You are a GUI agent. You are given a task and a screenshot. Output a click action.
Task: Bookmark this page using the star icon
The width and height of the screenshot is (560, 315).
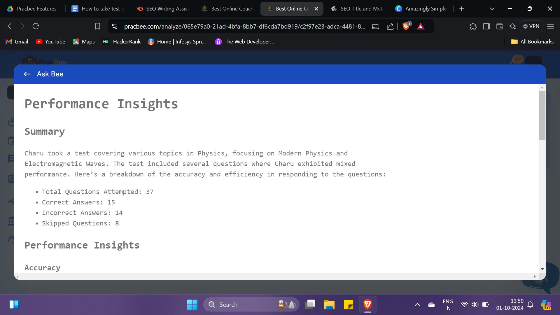coord(97,26)
